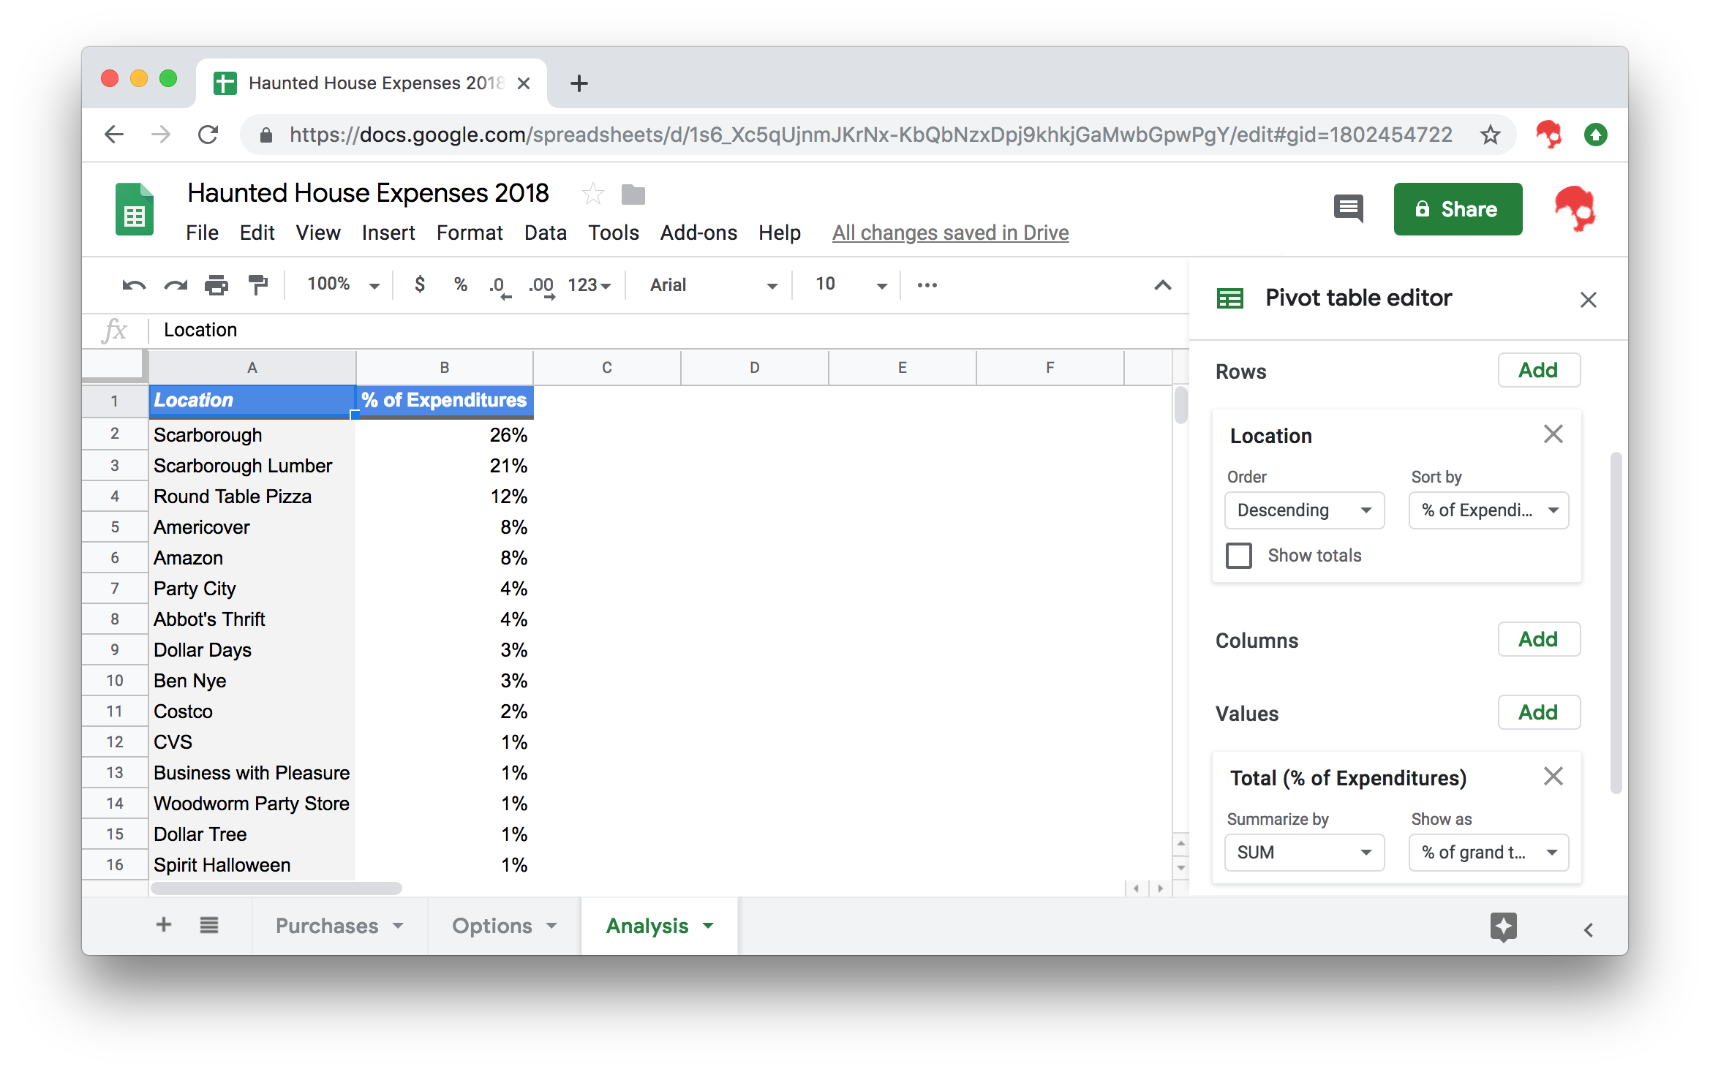Bookmark this page with star icon
1710x1072 pixels.
point(1491,135)
